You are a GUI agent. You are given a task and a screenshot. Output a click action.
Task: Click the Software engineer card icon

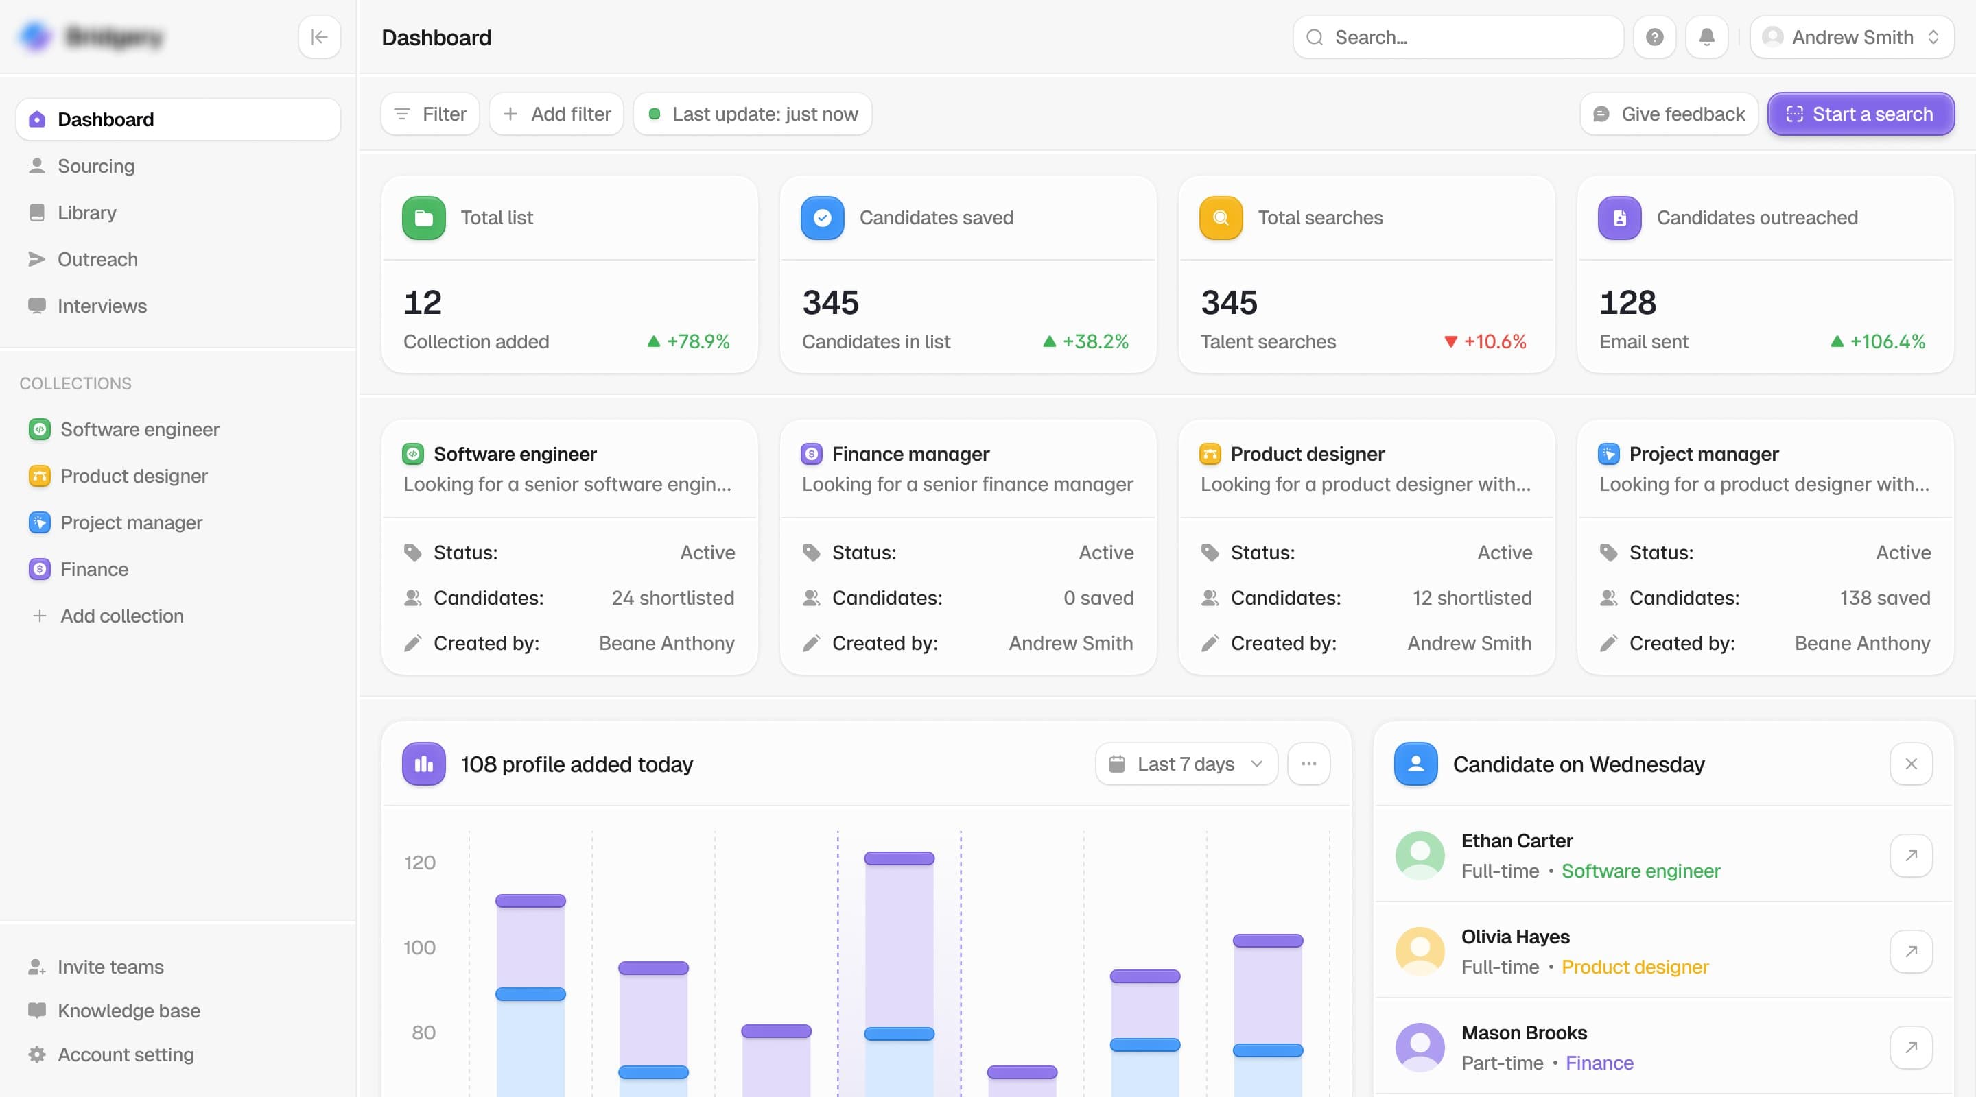pos(412,454)
